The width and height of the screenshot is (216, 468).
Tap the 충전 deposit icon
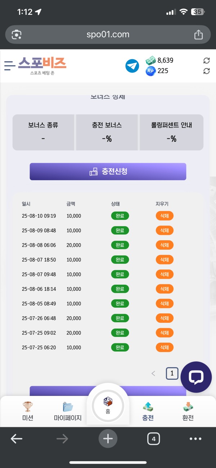(148, 406)
